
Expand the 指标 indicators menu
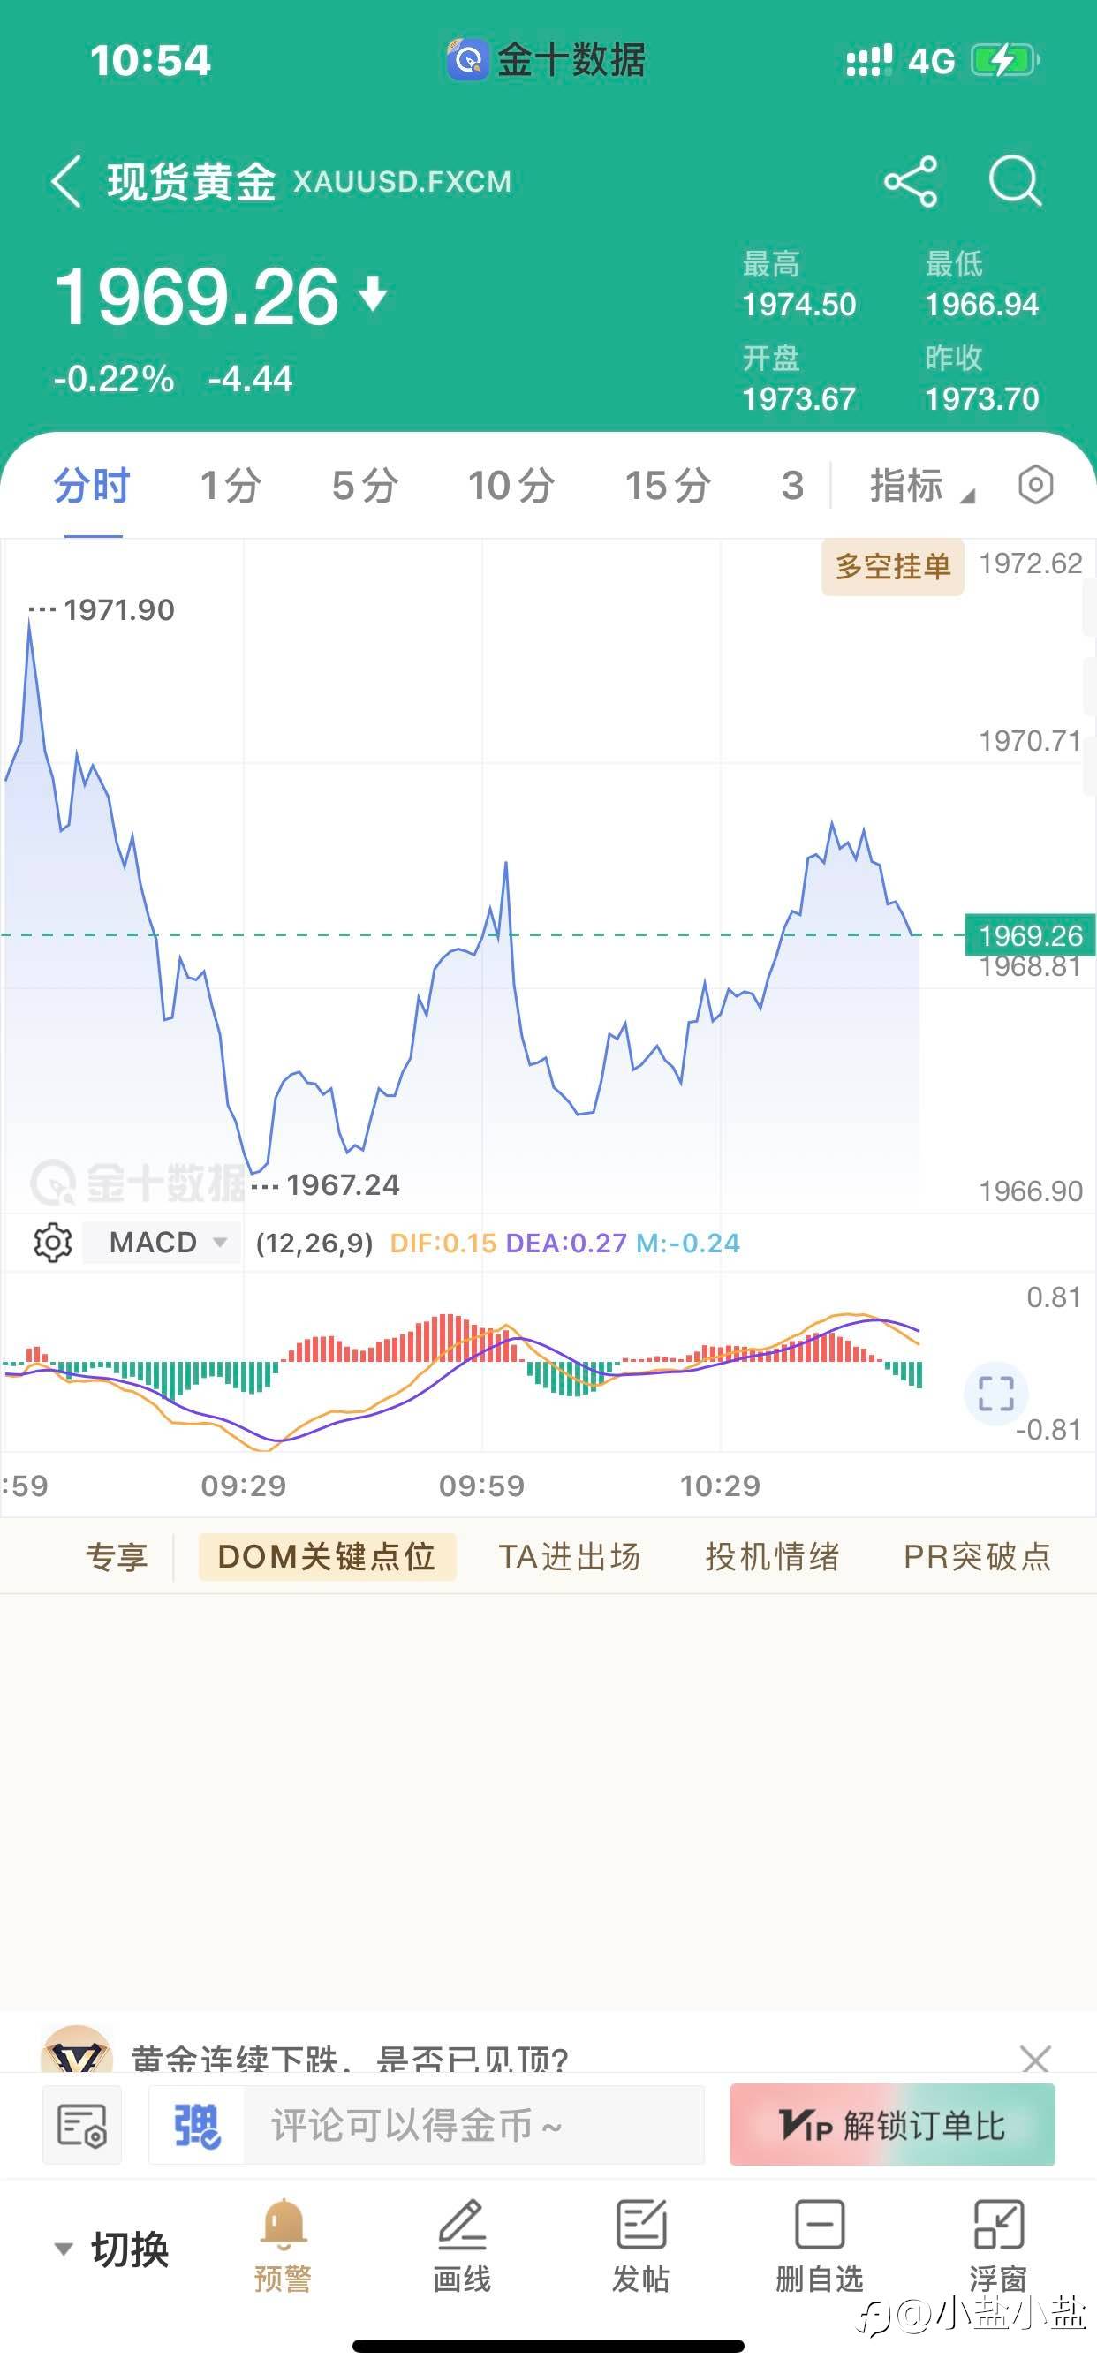[x=920, y=486]
